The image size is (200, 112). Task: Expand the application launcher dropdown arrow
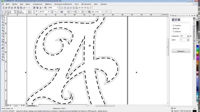tap(43, 8)
